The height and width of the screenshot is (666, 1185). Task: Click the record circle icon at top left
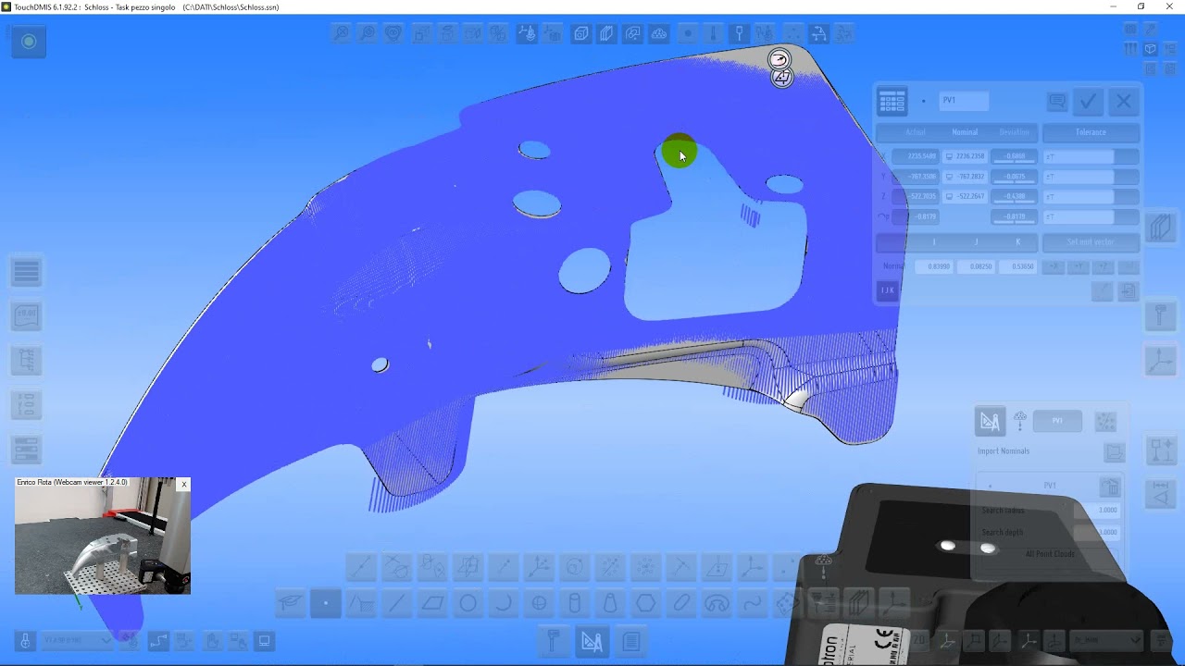pos(29,42)
